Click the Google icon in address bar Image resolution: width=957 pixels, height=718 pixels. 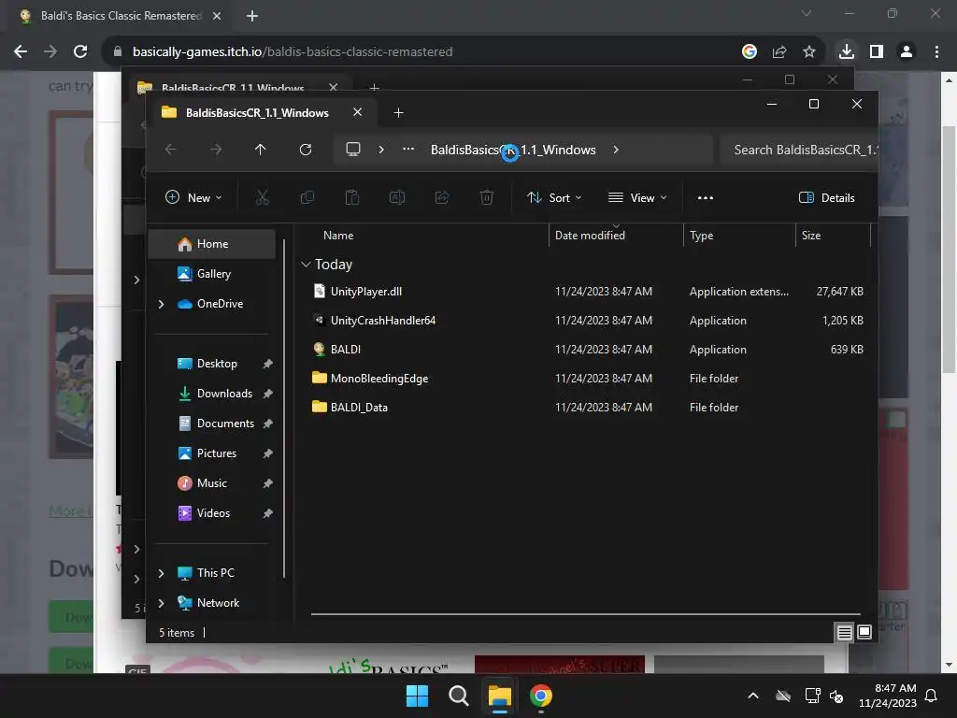750,52
